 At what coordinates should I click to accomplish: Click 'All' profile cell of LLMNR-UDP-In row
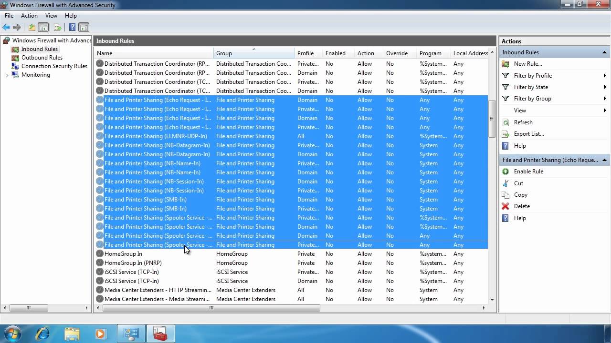(301, 136)
